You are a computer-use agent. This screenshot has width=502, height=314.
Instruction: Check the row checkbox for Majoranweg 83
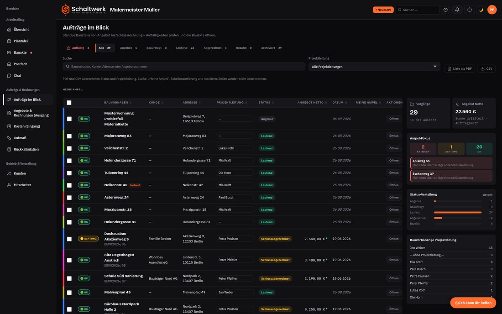(69, 136)
